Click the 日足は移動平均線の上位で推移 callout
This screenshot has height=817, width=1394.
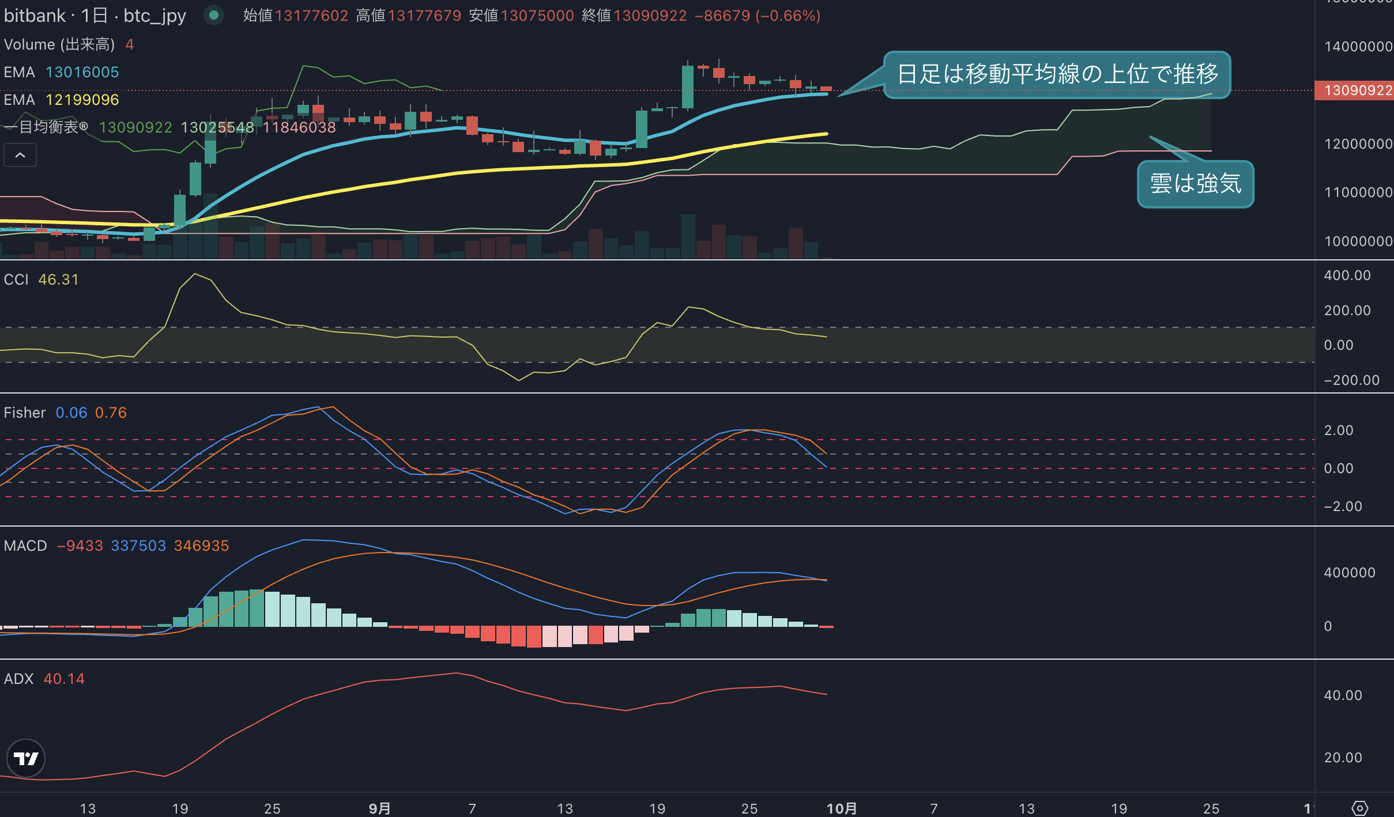pos(1057,74)
